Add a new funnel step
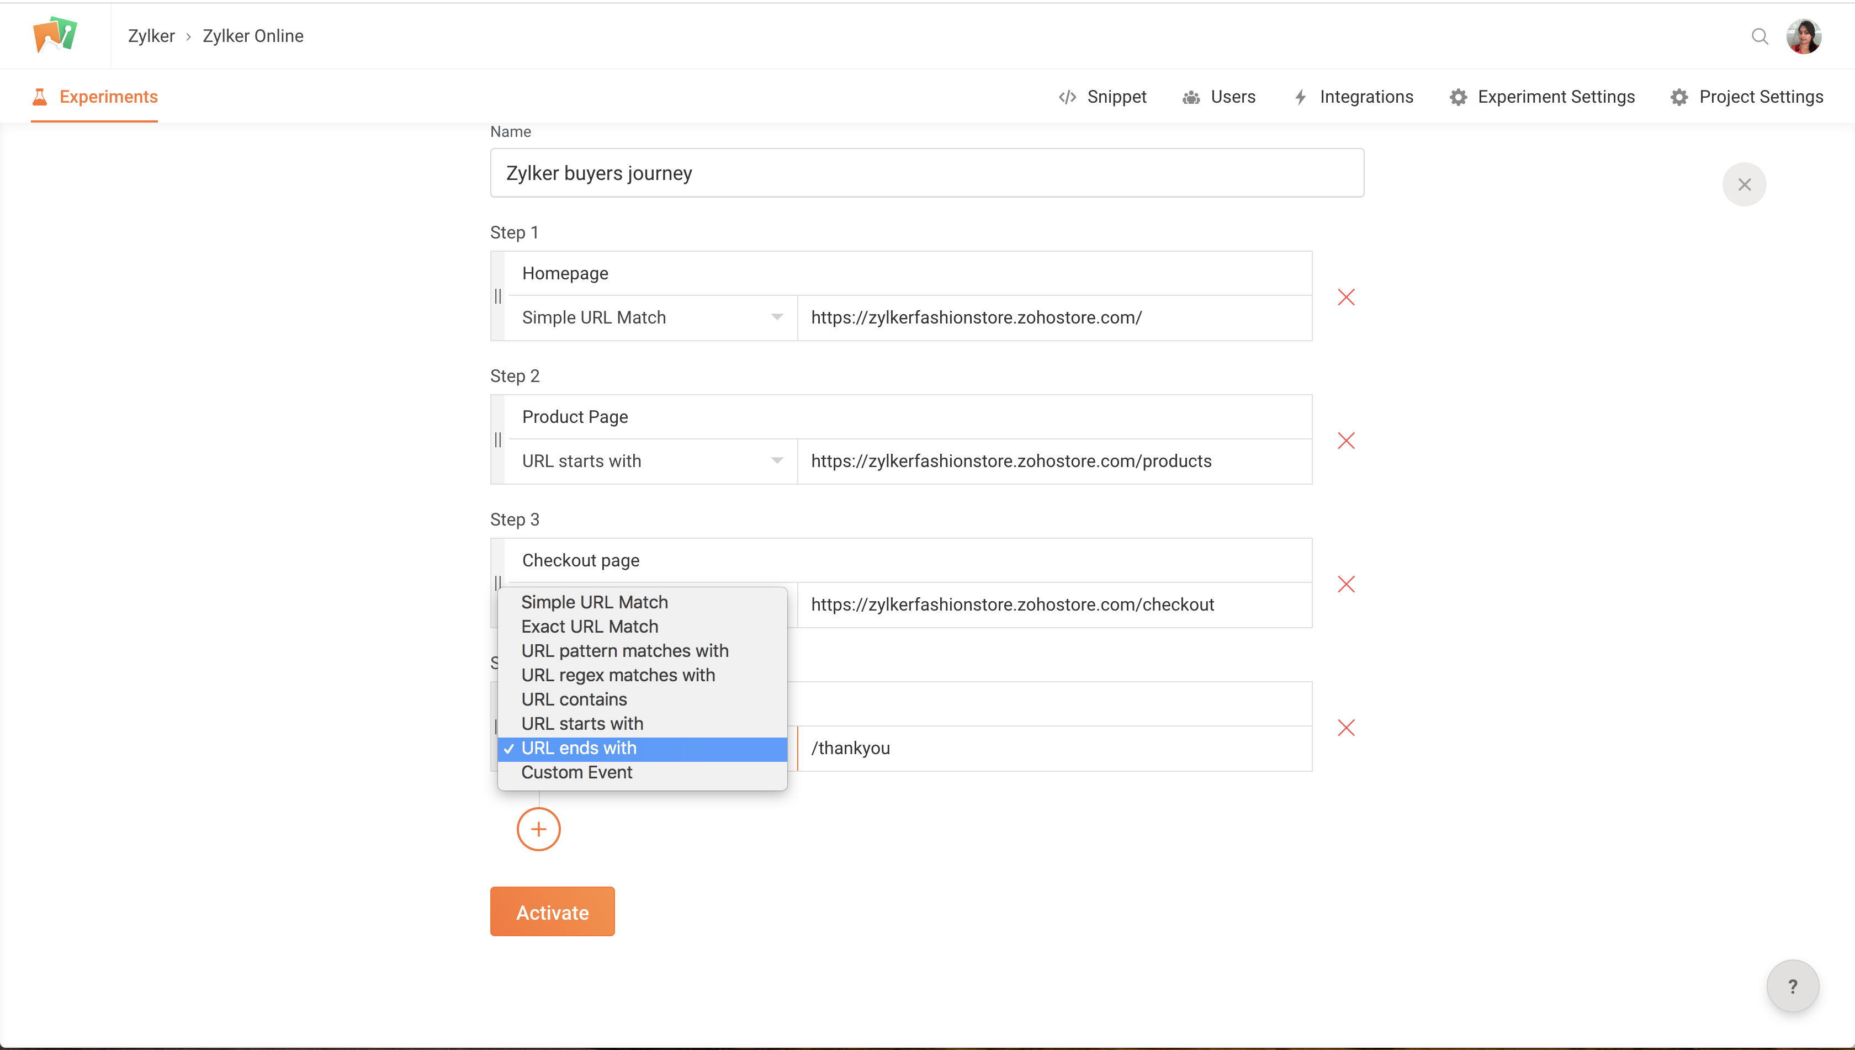This screenshot has height=1050, width=1855. click(x=538, y=829)
